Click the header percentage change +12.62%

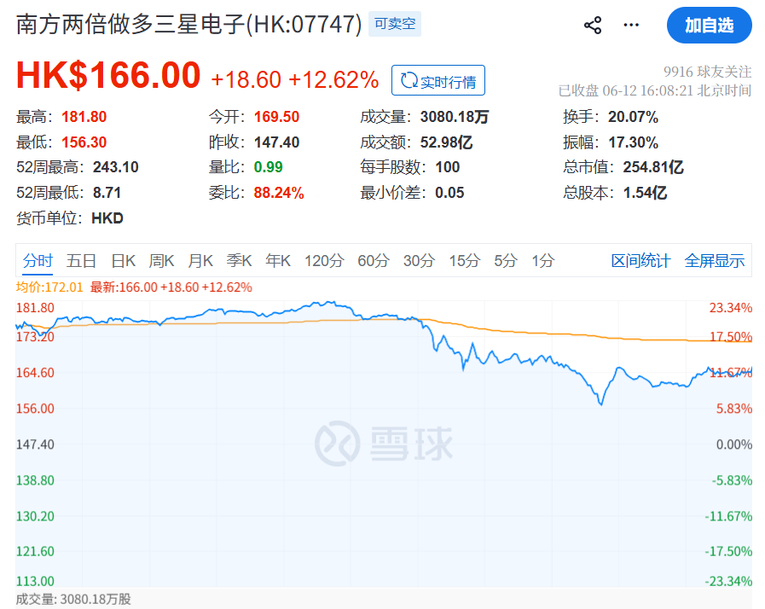(x=333, y=79)
